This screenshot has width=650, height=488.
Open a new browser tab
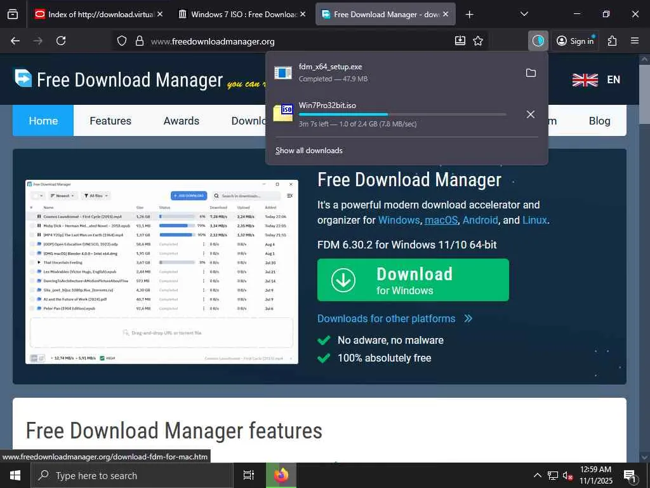[469, 14]
